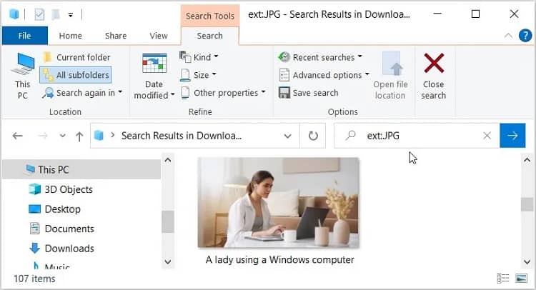The width and height of the screenshot is (536, 290).
Task: Toggle All subfolders search option
Action: coord(76,75)
